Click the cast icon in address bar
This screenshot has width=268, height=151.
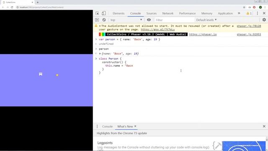250,7
